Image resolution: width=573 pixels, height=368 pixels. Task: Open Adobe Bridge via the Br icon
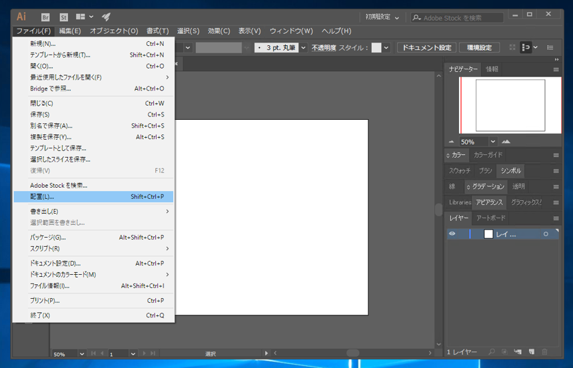click(x=45, y=17)
